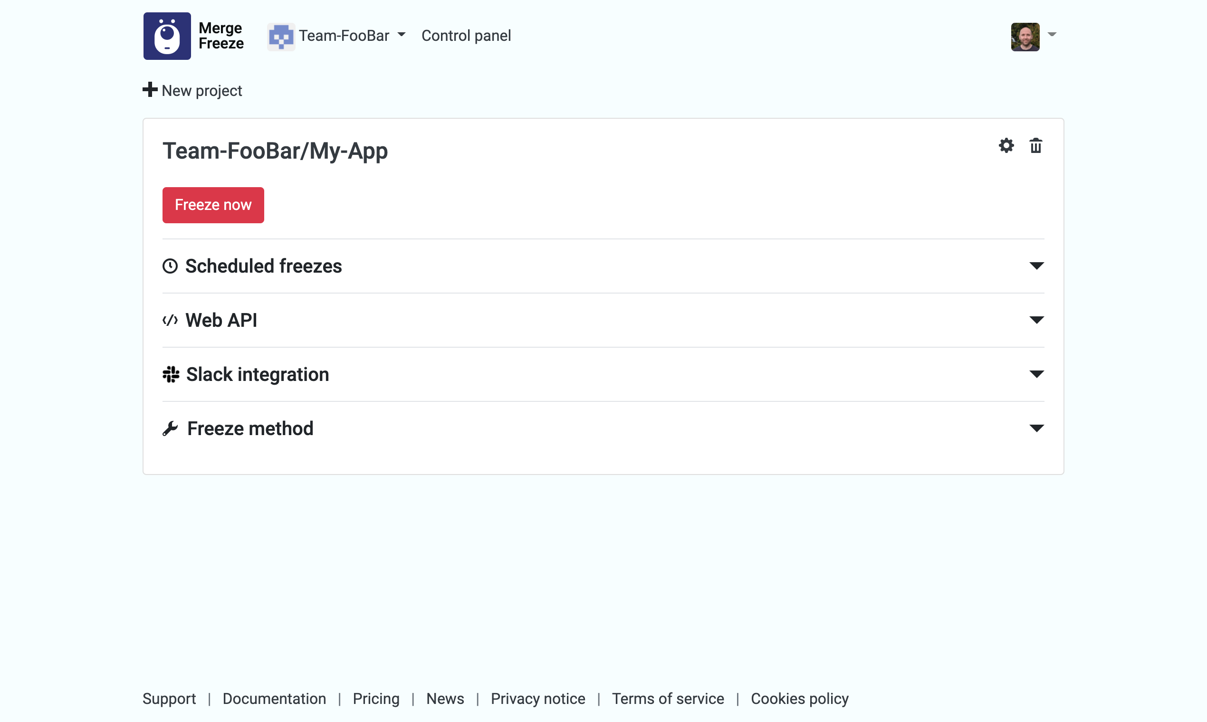Open user account dropdown caret
This screenshot has width=1207, height=722.
pyautogui.click(x=1052, y=35)
